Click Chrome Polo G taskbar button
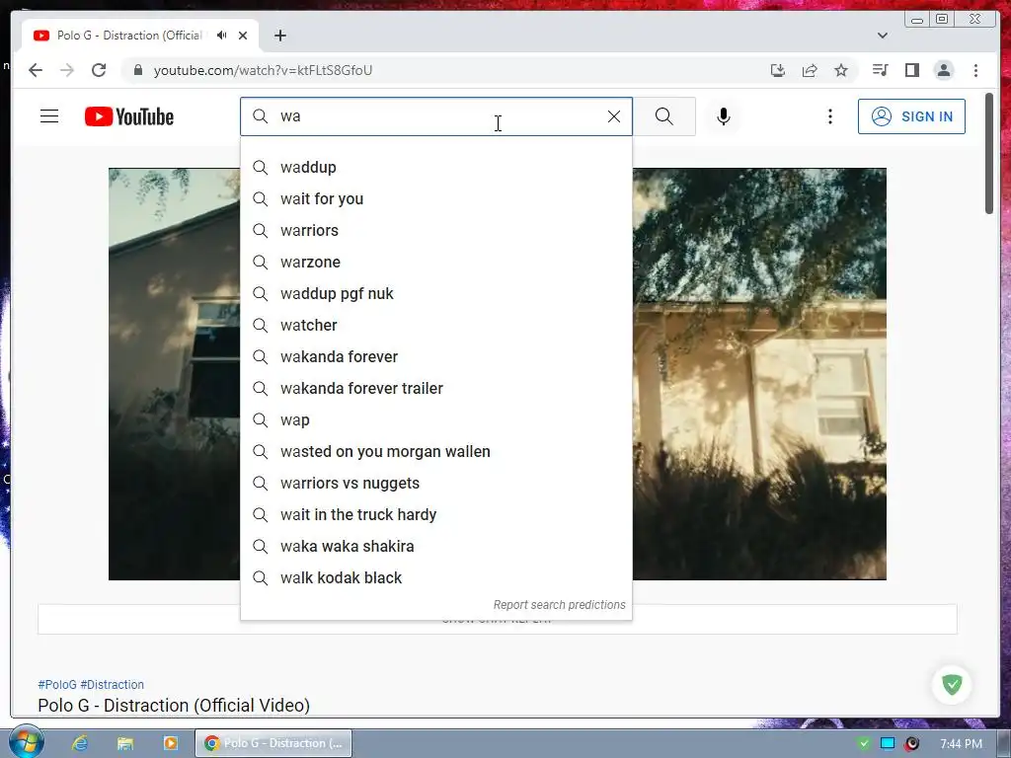 click(273, 743)
